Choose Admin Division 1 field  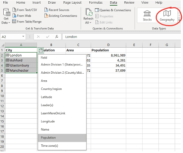coord(62,64)
